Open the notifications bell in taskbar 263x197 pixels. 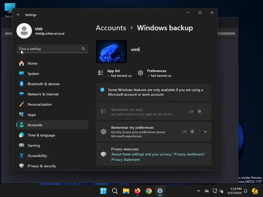pos(246,191)
